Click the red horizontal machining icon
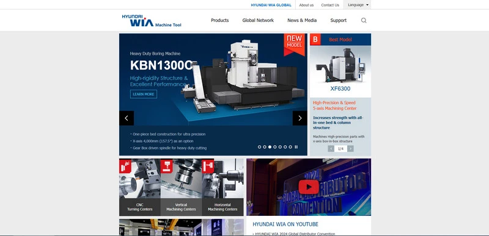 (208, 166)
